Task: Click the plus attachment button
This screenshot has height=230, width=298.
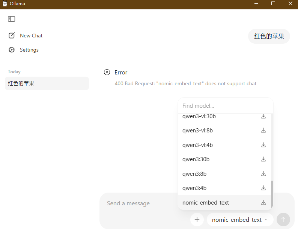Action: (197, 220)
